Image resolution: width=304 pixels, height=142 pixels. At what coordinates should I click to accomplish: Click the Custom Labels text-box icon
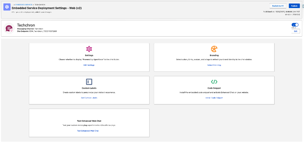[x=89, y=82]
